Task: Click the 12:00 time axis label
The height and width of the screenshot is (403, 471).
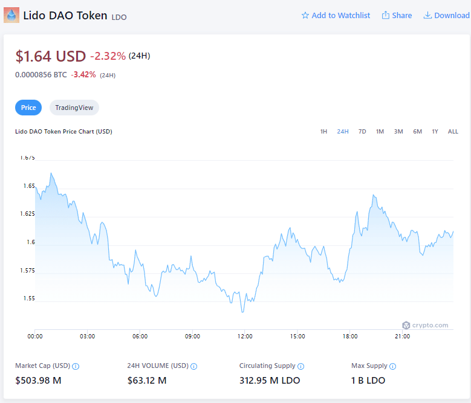Action: (245, 337)
